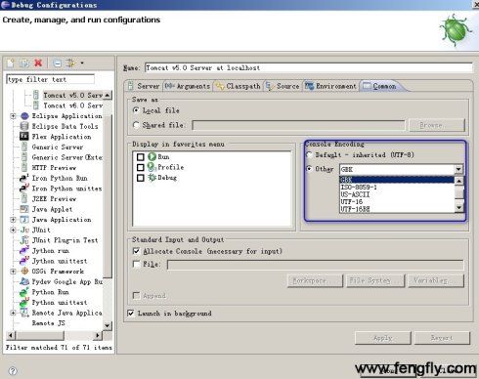Viewport: 479px width, 379px height.
Task: Click the File System button
Action: click(376, 280)
